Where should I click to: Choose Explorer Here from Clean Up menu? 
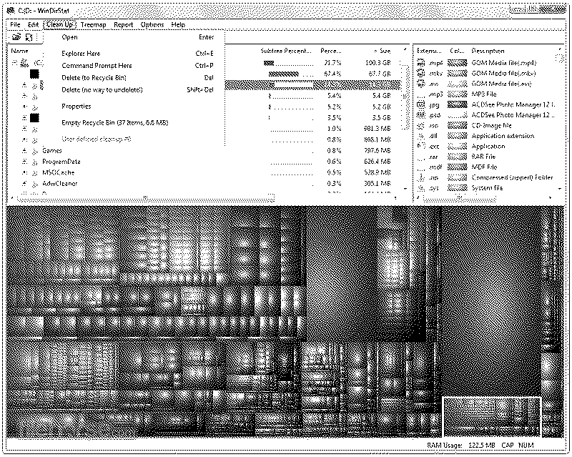point(81,54)
